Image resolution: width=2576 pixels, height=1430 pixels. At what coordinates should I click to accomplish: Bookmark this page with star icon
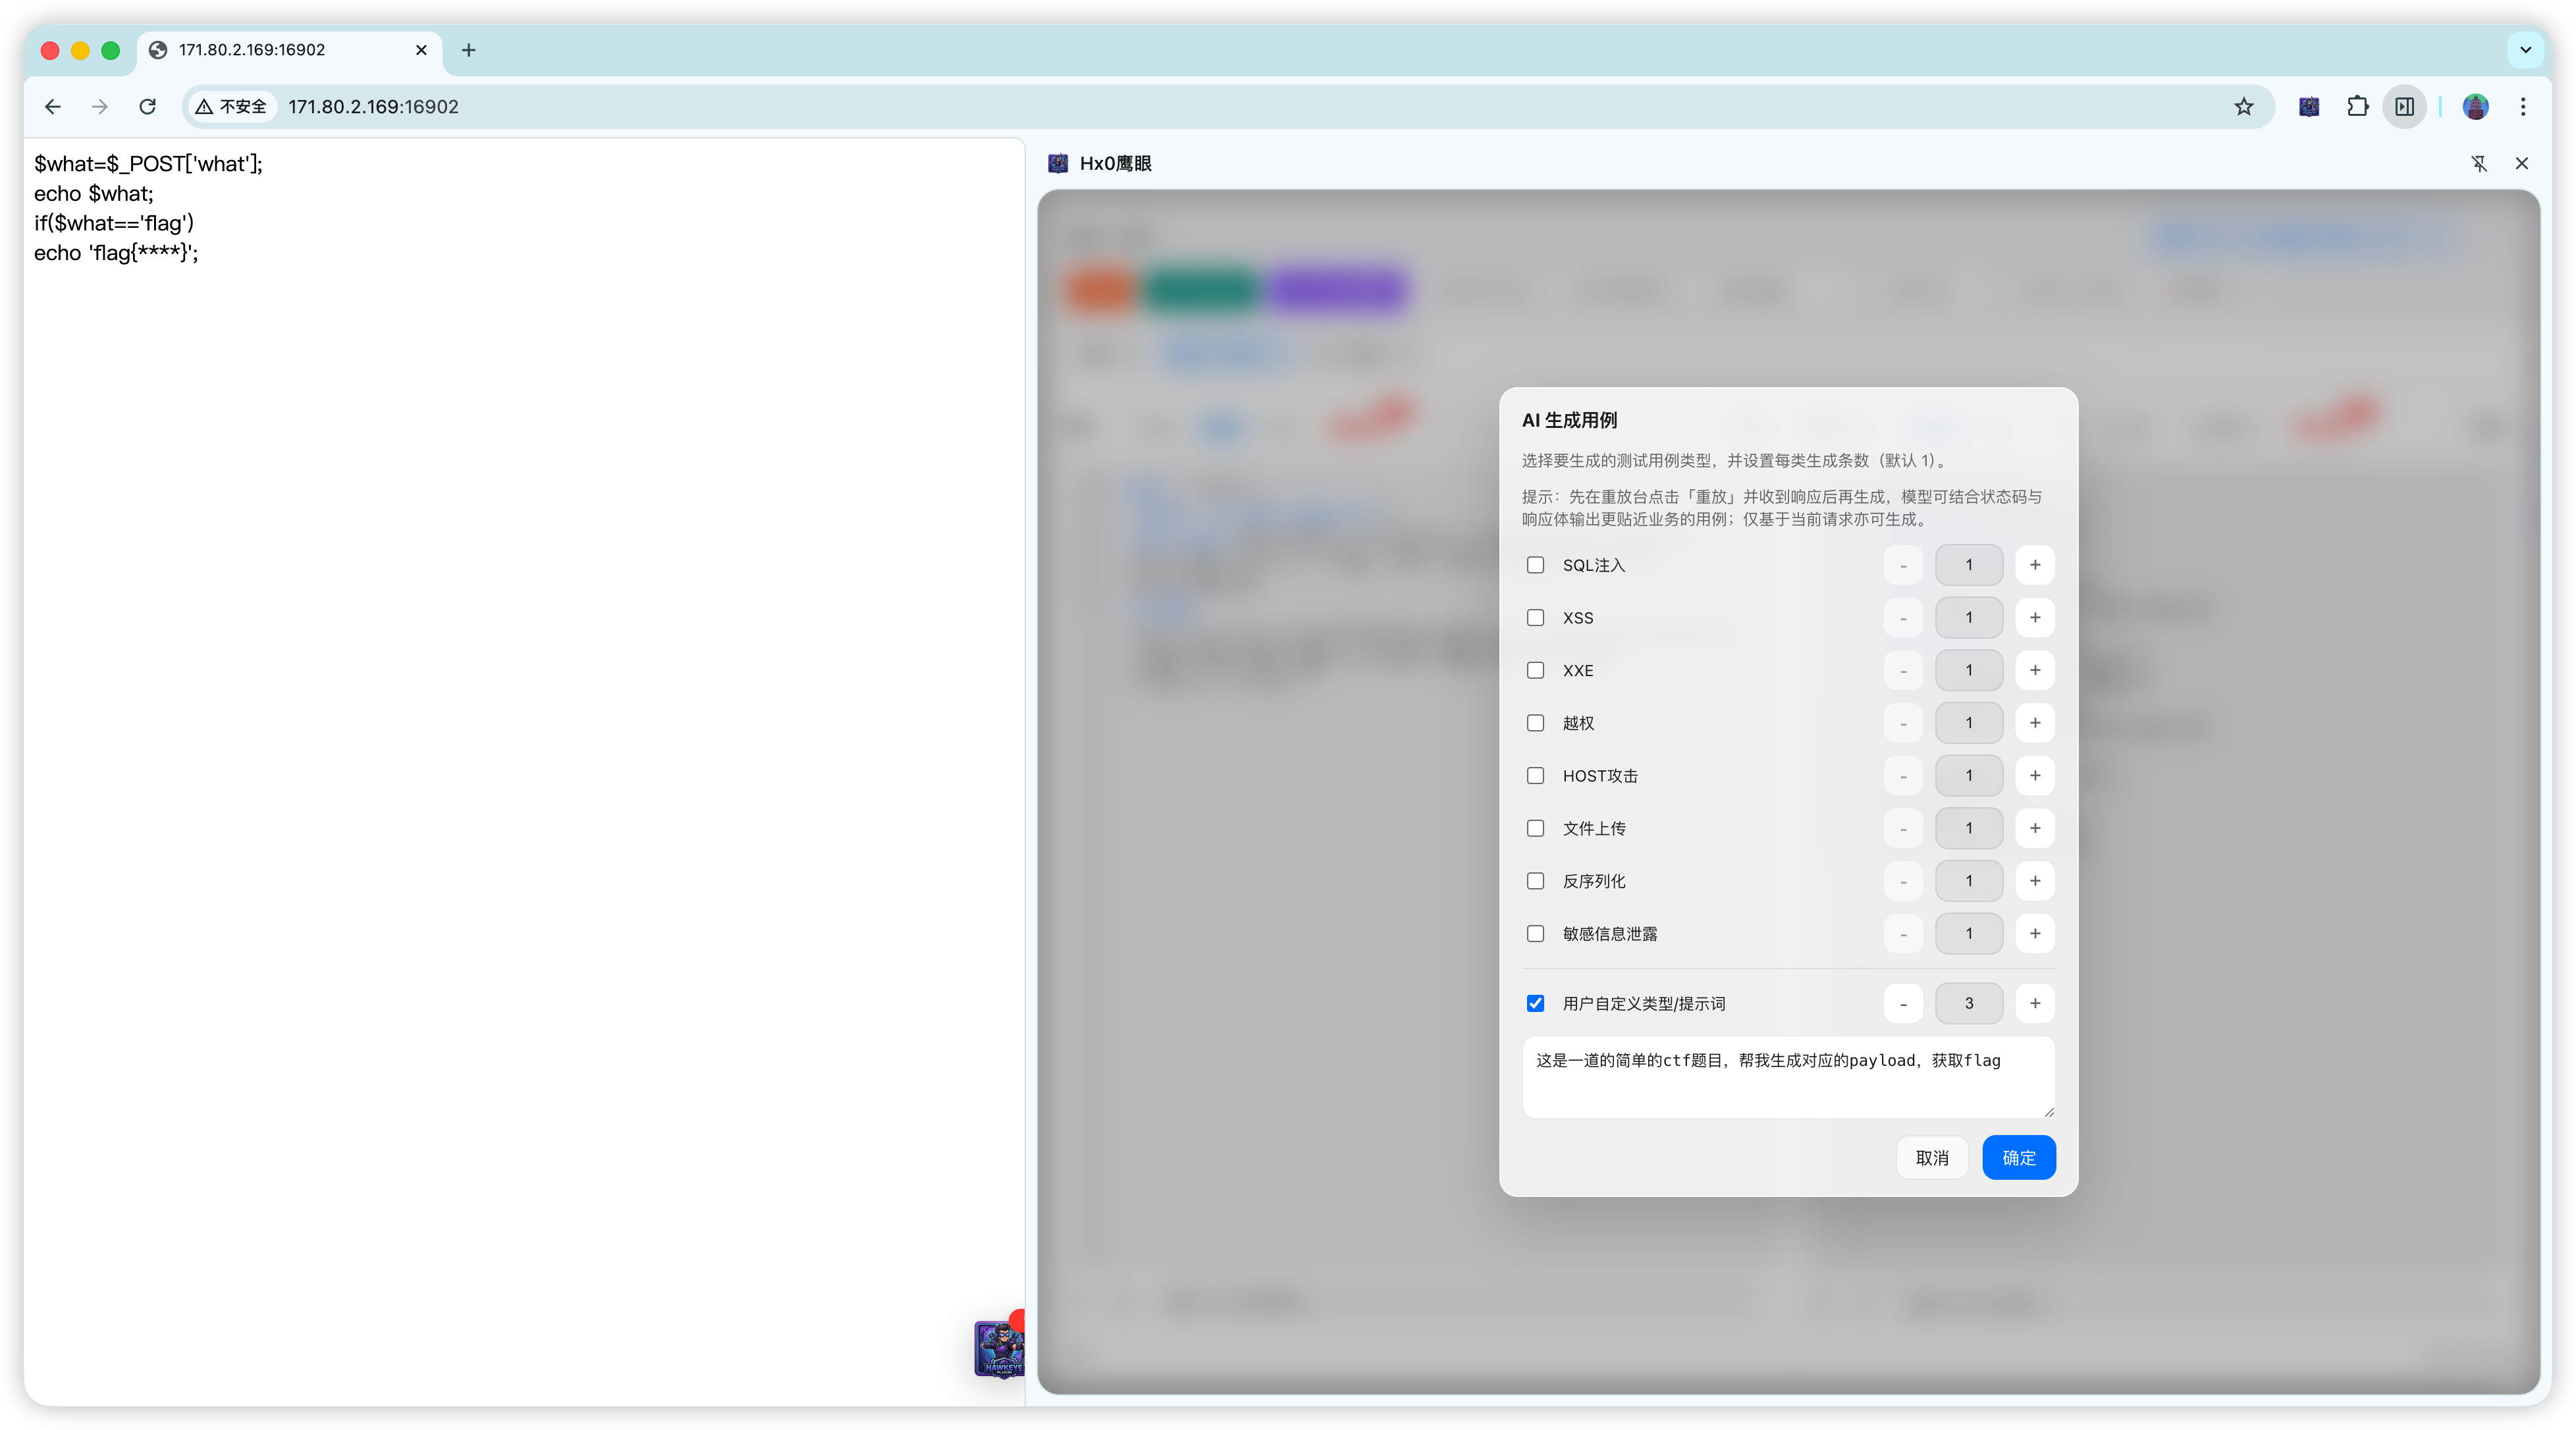click(x=2243, y=107)
